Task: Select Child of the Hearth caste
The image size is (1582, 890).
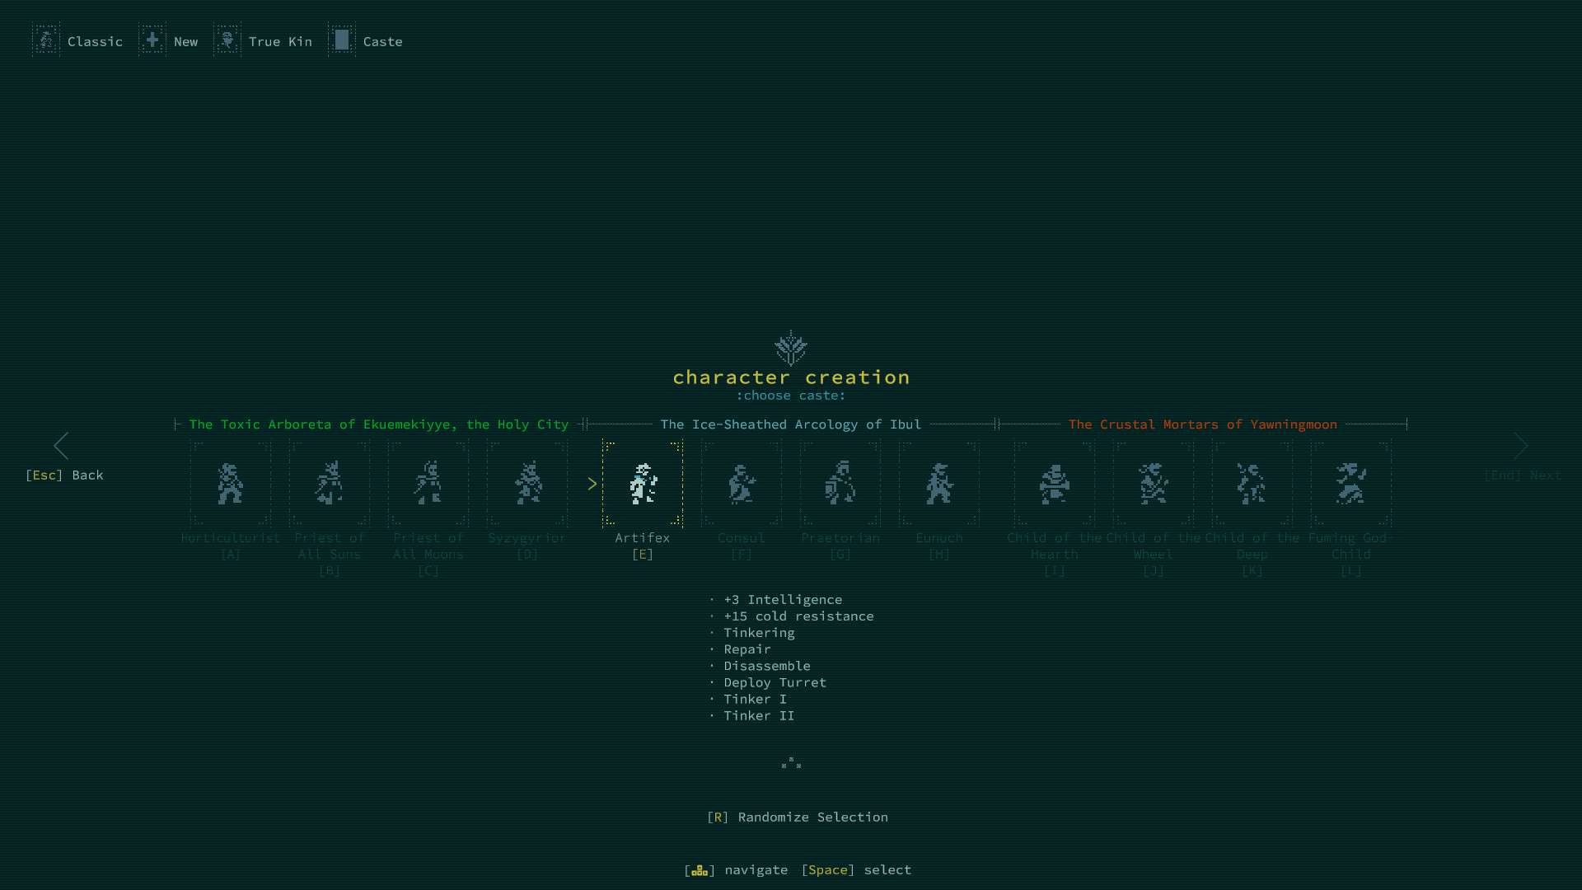Action: tap(1055, 484)
